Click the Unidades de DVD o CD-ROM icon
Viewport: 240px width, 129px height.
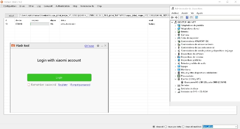pyautogui.click(x=179, y=92)
